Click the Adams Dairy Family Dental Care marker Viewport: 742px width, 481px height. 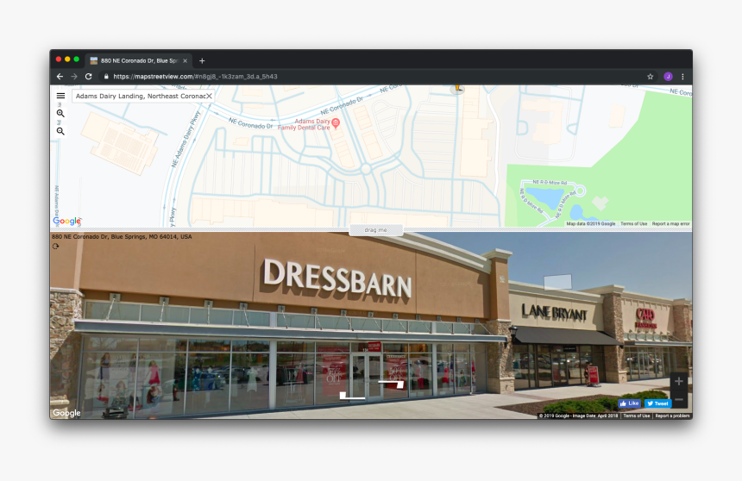(x=336, y=123)
